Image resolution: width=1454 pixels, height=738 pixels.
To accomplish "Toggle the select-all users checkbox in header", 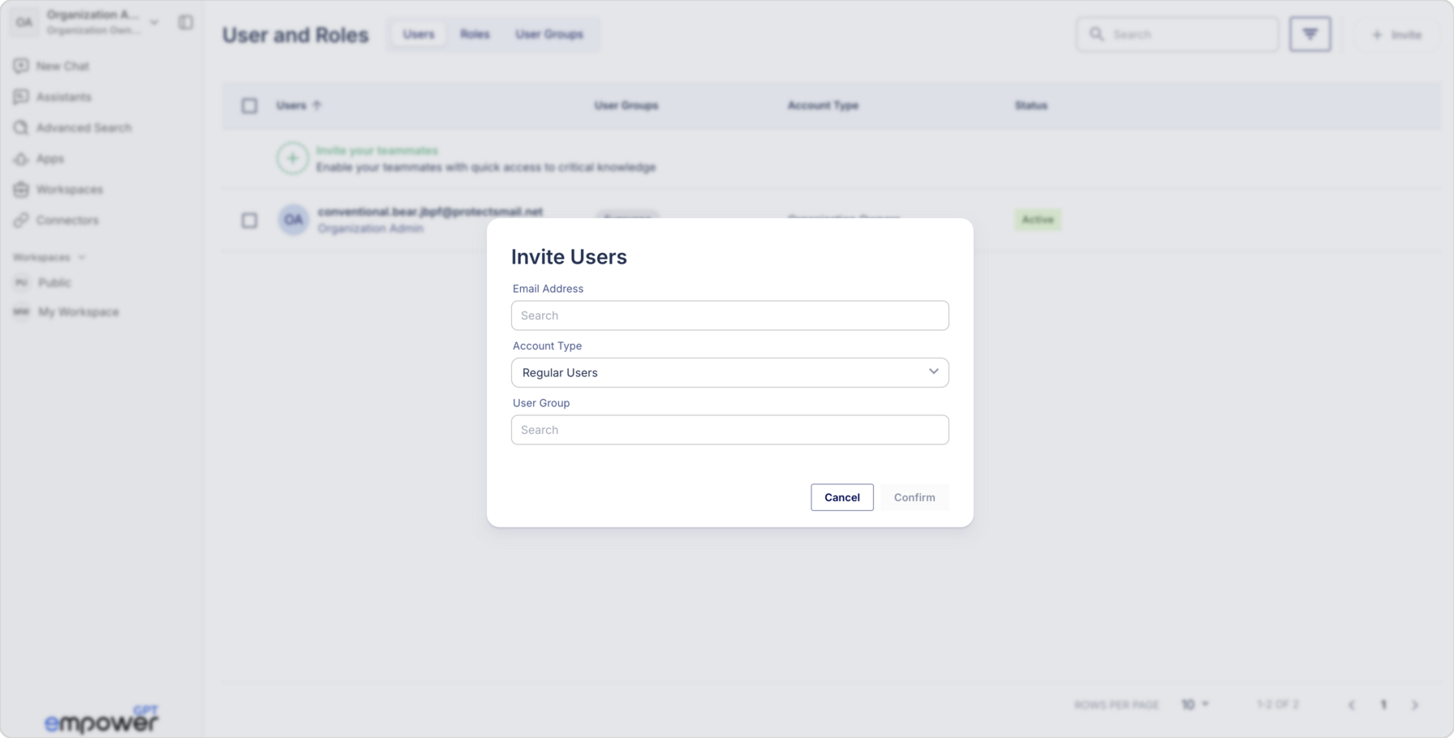I will (249, 105).
